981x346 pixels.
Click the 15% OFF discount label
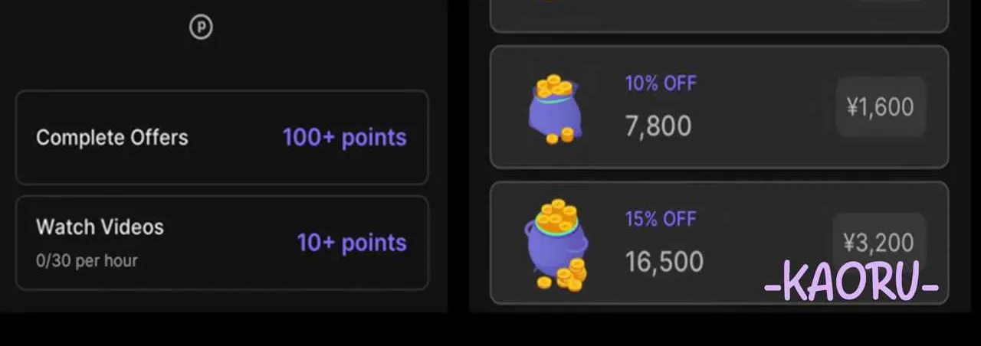(661, 219)
